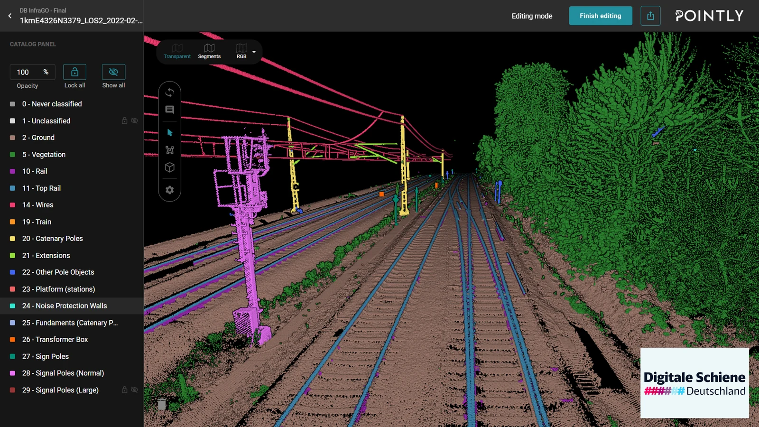
Task: Switch to Segments view mode
Action: point(209,51)
